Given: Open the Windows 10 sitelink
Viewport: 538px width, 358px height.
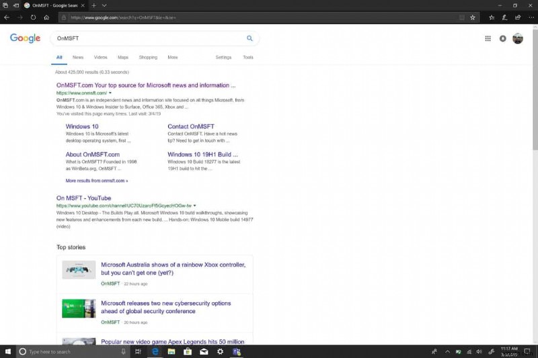Looking at the screenshot, I should point(82,126).
